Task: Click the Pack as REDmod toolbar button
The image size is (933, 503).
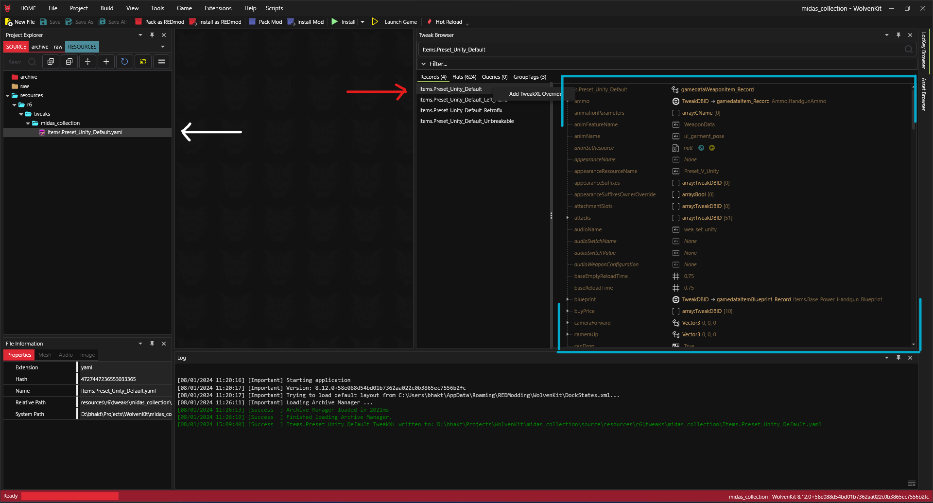Action: coord(159,22)
